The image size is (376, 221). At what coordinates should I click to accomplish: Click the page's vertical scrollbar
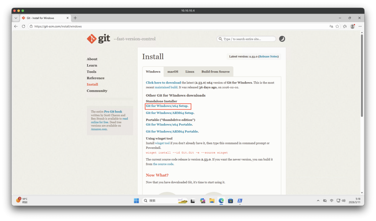[x=362, y=73]
